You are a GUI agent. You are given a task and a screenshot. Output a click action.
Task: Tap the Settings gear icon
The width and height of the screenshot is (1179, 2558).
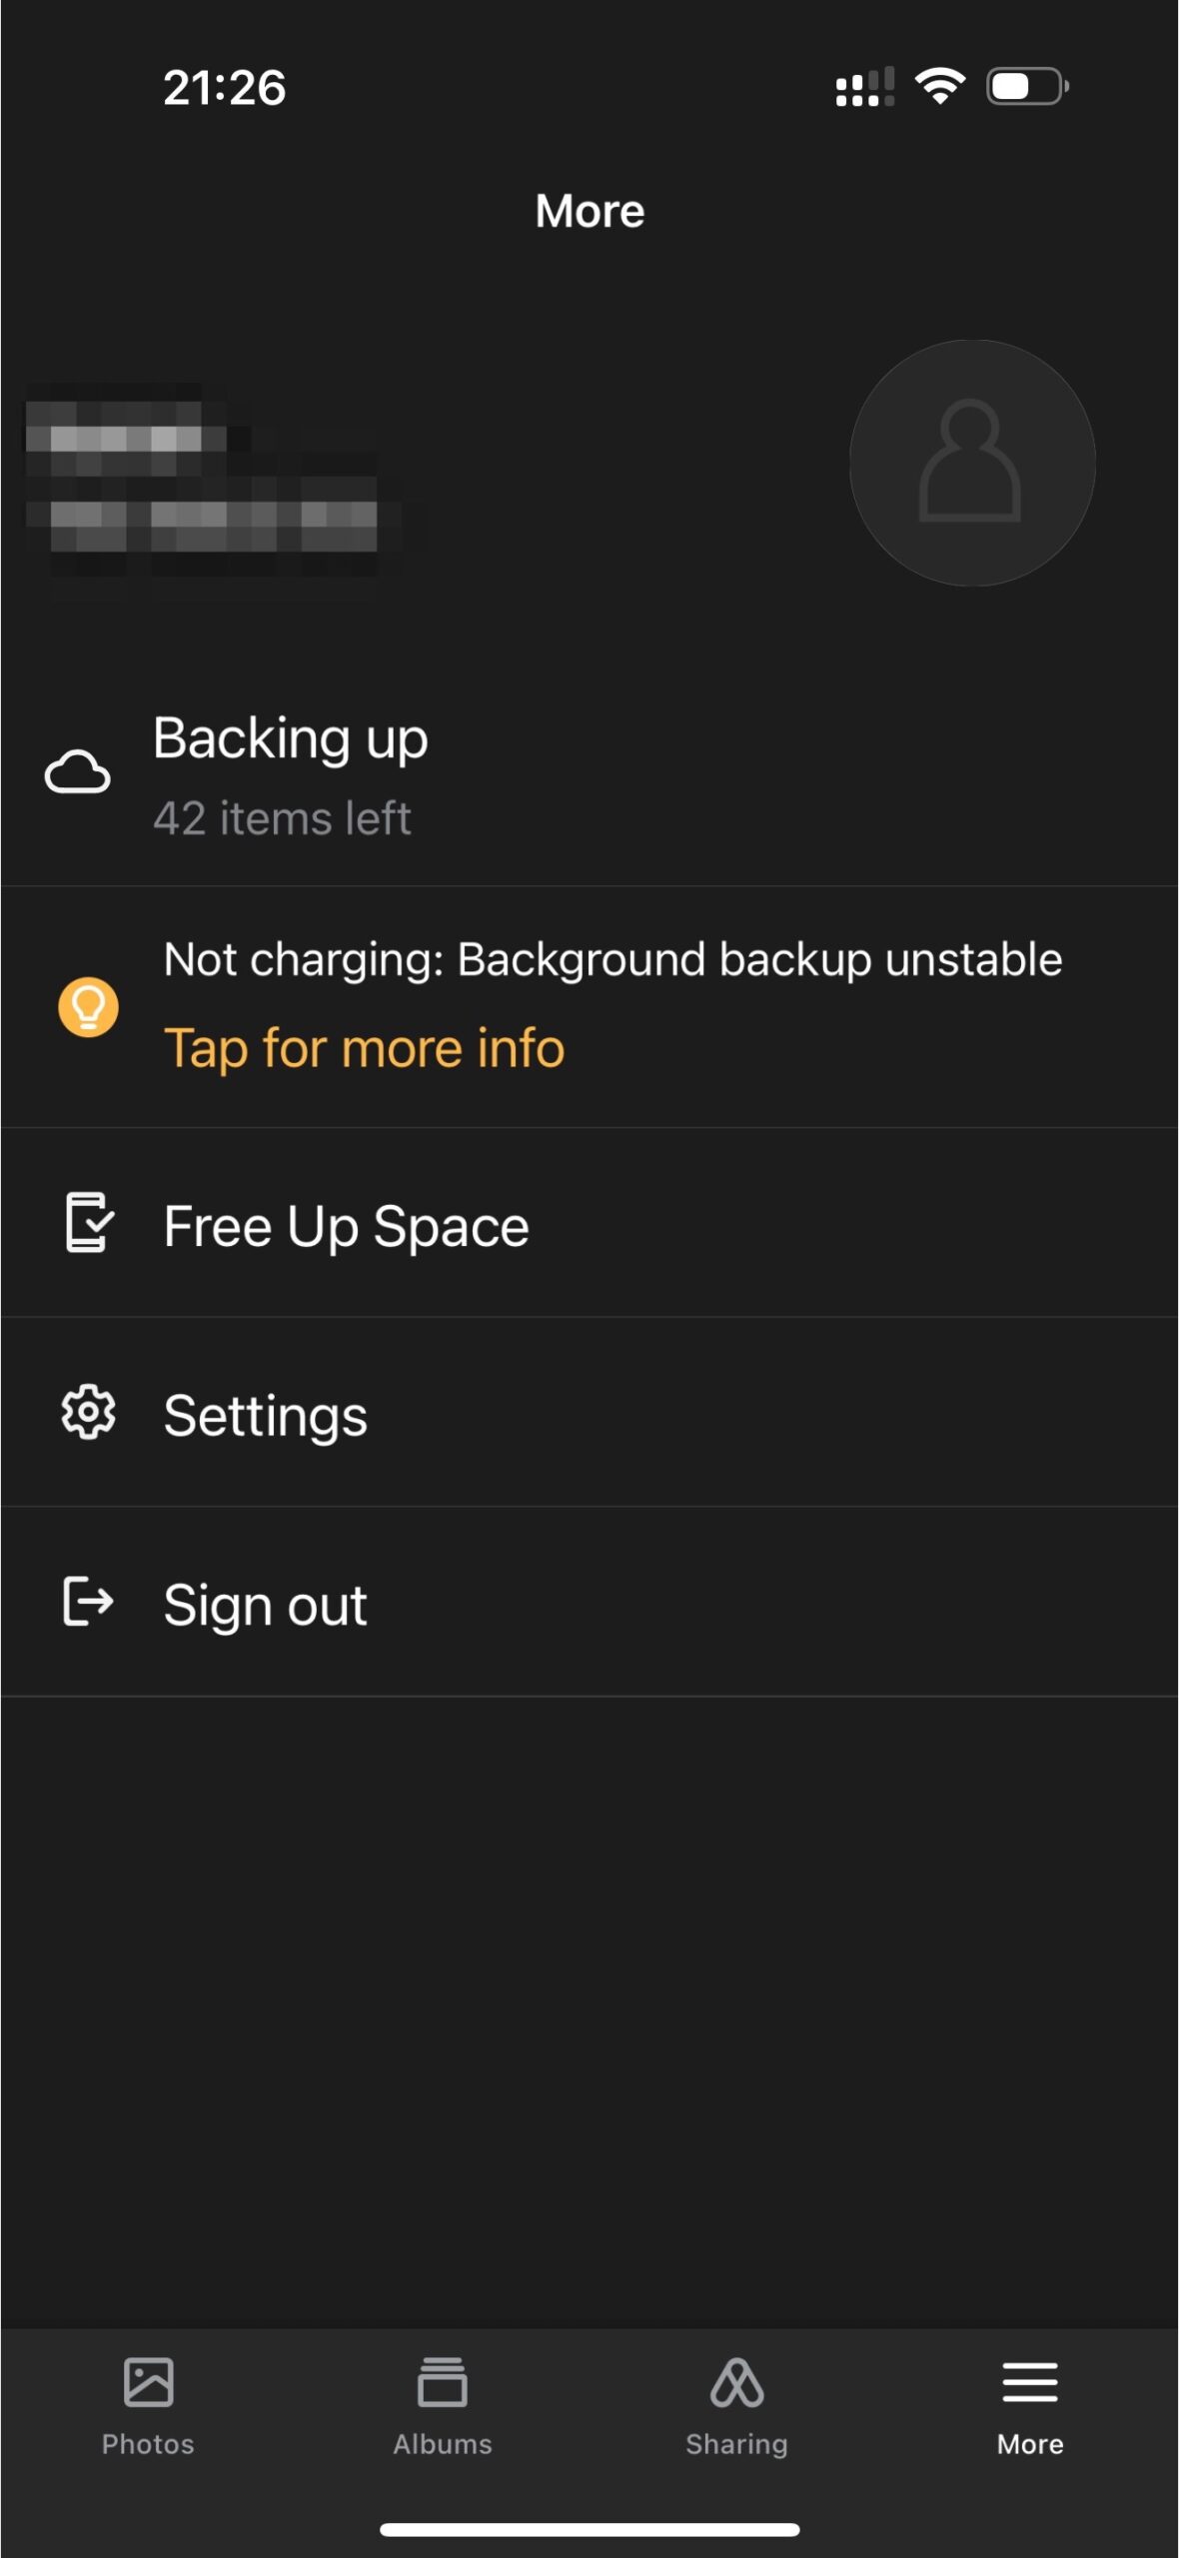tap(88, 1412)
